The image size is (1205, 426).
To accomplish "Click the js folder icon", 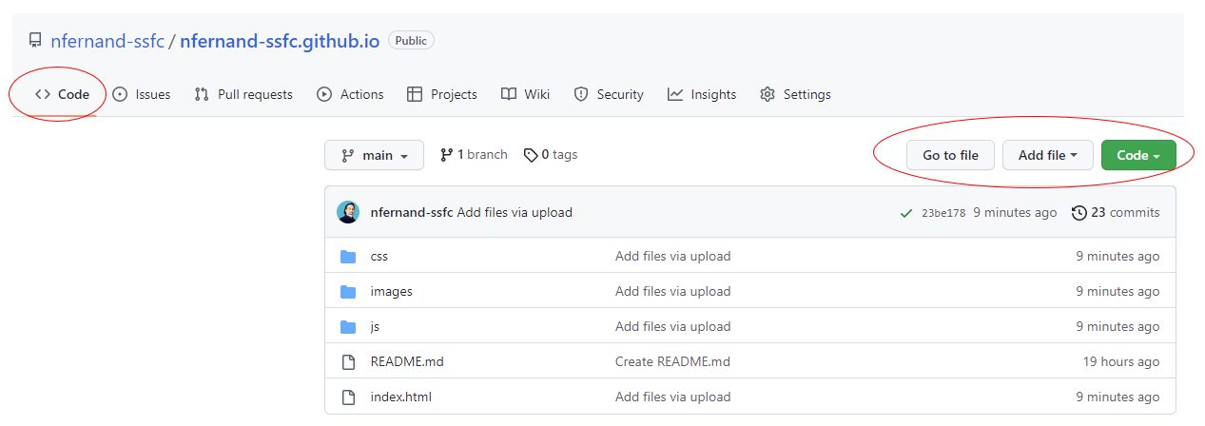I will (348, 327).
